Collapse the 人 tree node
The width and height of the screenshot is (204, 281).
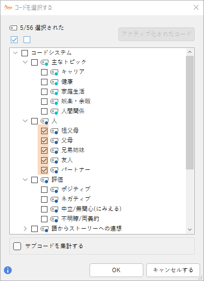pyautogui.click(x=25, y=121)
